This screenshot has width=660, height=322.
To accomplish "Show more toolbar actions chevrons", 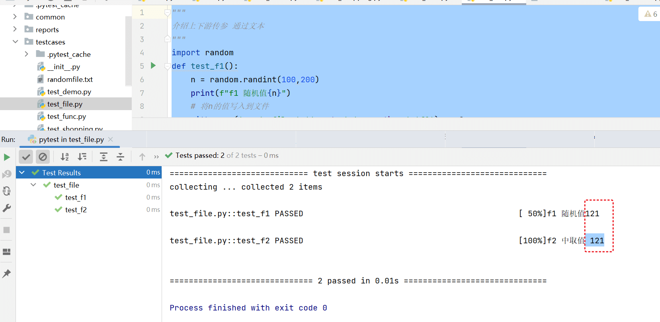I will (x=156, y=157).
